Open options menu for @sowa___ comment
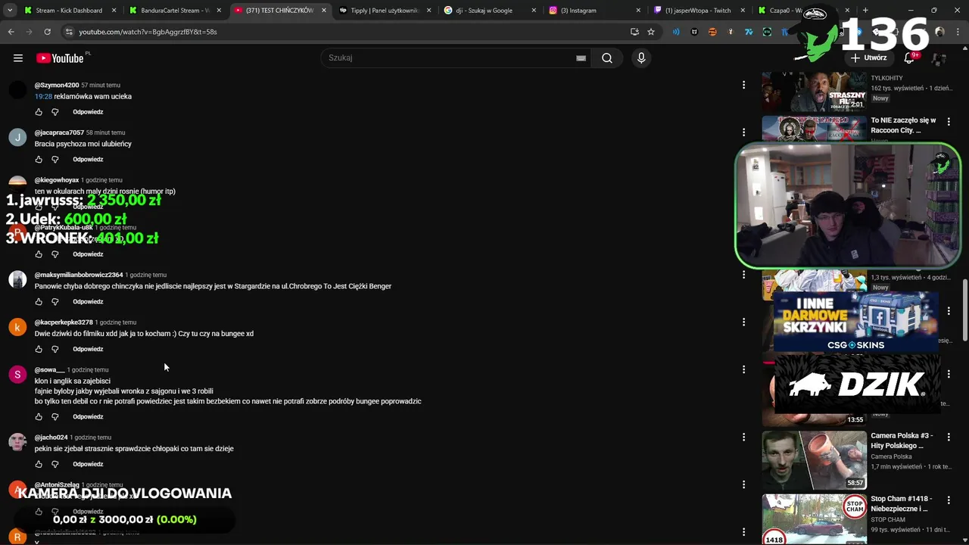 coord(743,369)
